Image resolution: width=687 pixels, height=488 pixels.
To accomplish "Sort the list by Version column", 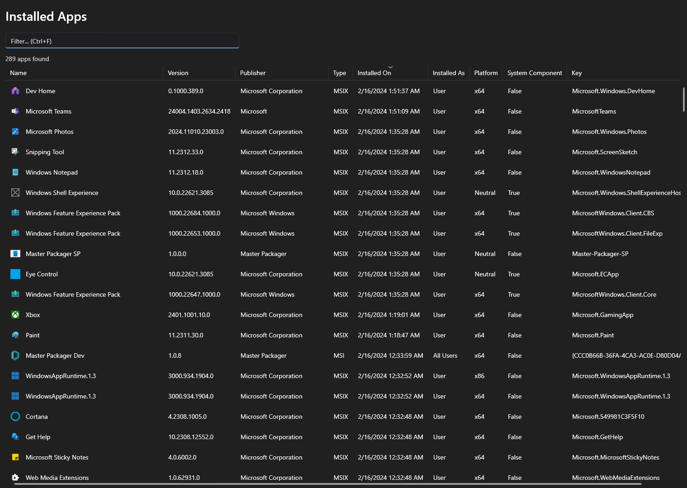I will [199, 73].
